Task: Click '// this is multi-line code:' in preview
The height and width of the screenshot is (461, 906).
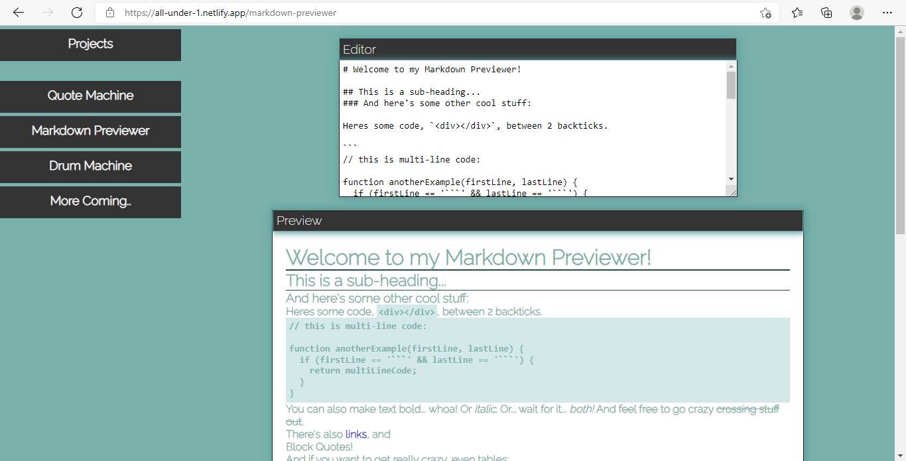Action: [x=358, y=326]
